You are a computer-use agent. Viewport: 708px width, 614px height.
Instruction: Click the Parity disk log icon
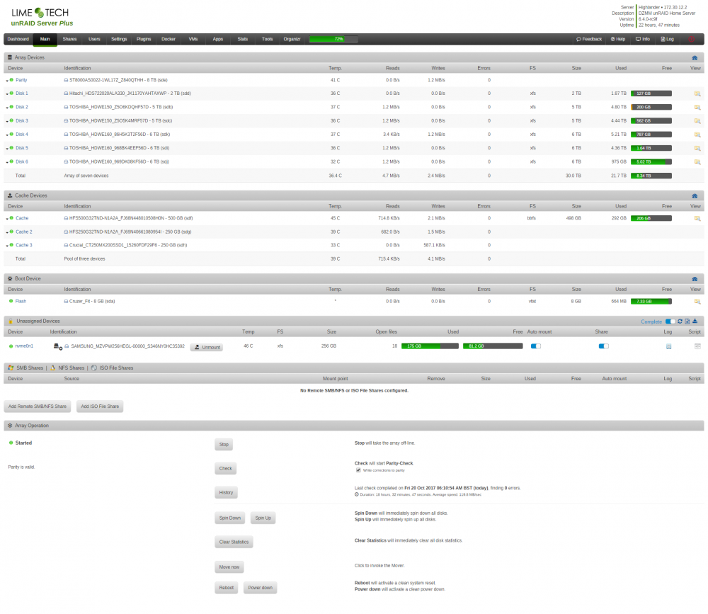tap(66, 81)
